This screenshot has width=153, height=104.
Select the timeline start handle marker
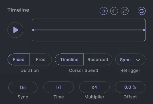tap(33, 30)
